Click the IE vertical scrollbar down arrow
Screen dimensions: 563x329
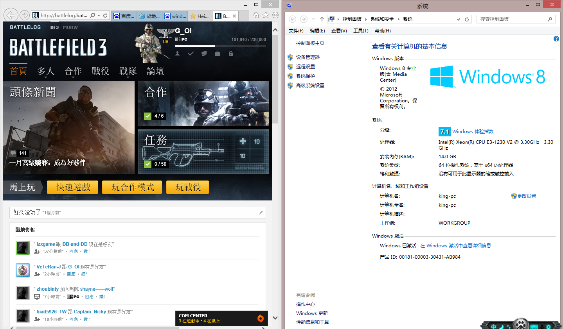tap(275, 318)
